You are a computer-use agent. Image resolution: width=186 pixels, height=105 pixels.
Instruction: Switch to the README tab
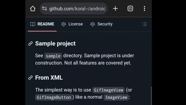point(42,24)
